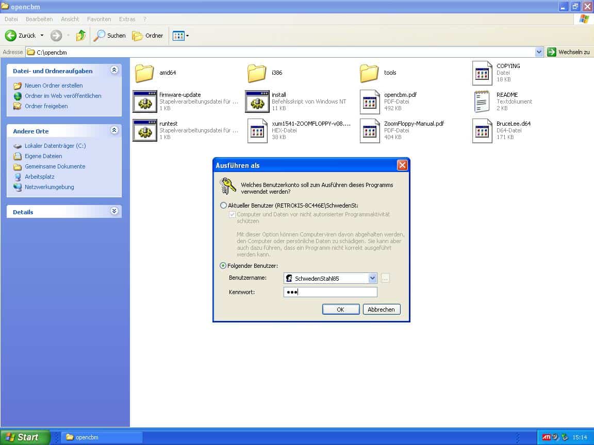This screenshot has width=594, height=445.
Task: Click the Abbrechen button
Action: [x=381, y=309]
